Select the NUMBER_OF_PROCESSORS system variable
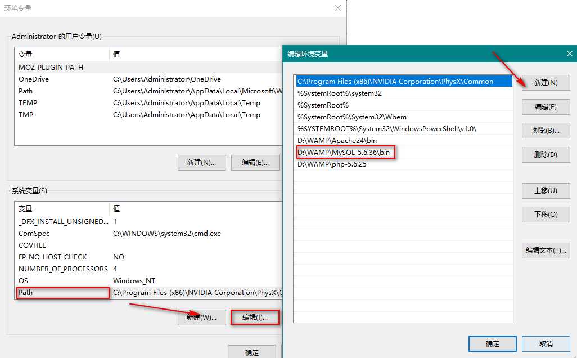 pos(148,268)
